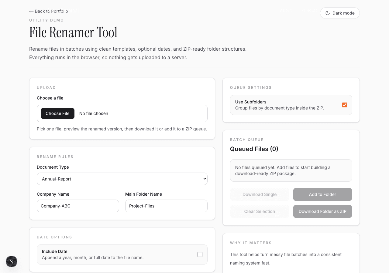Click Download Single

260,194
